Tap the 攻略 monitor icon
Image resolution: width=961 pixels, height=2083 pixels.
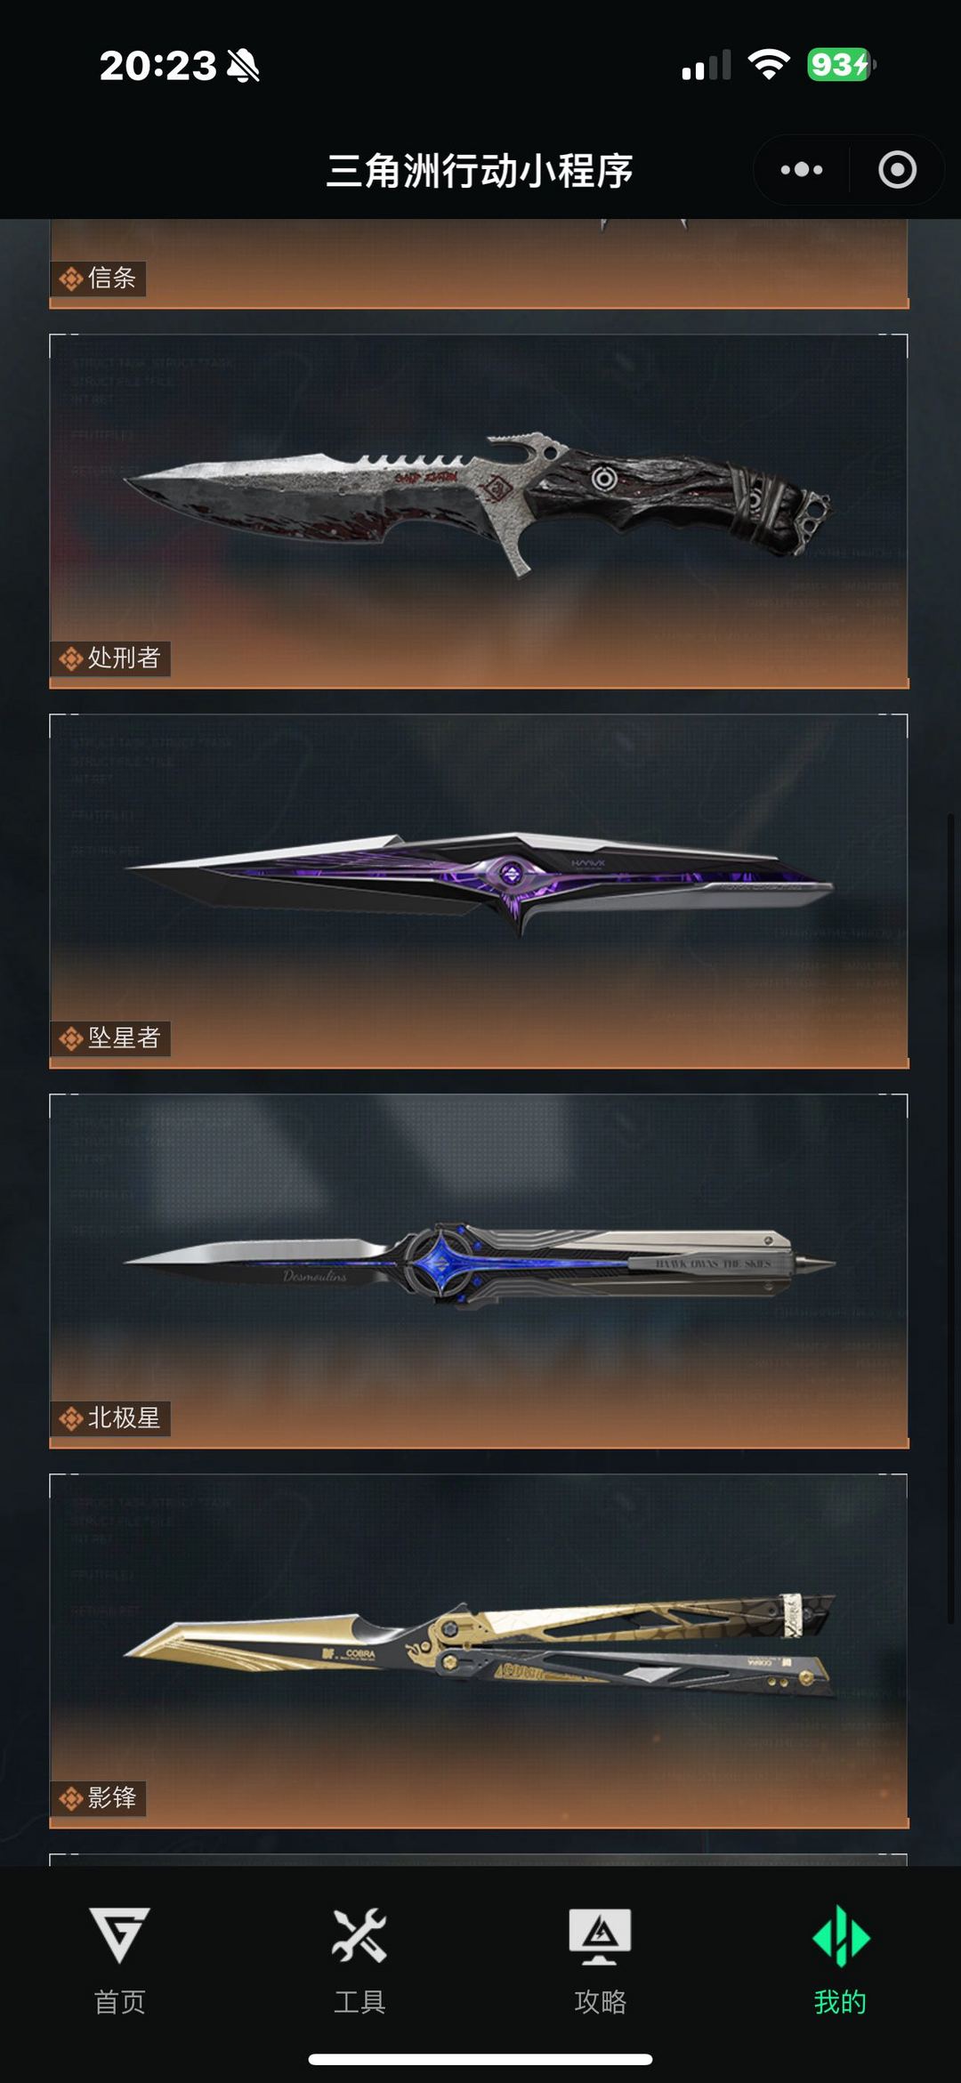(x=600, y=1935)
